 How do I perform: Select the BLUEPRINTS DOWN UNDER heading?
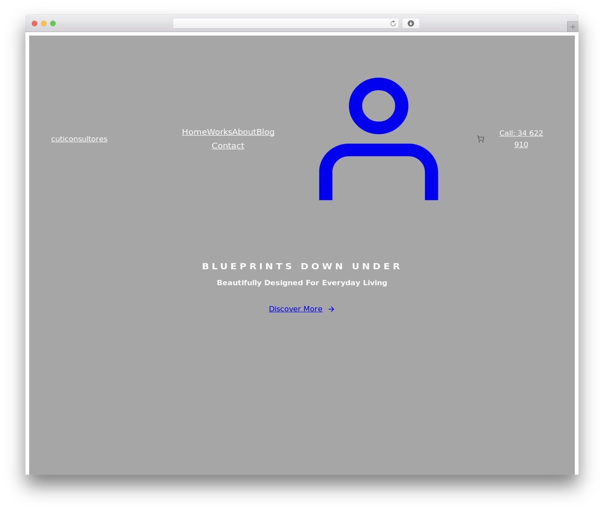click(302, 266)
